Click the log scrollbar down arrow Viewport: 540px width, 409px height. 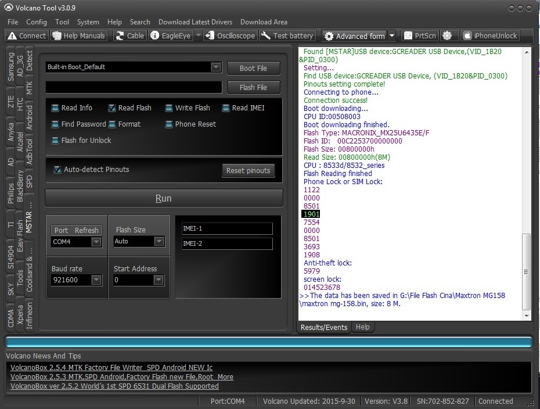(526, 315)
